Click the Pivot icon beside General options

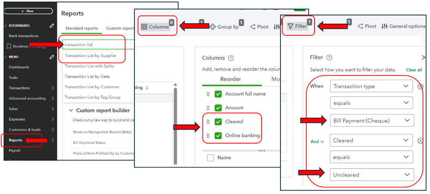(x=361, y=27)
